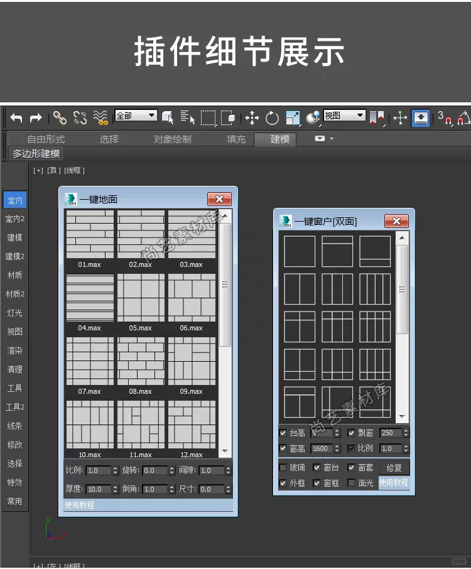Expand the 多边形建模 panel
Image resolution: width=471 pixels, height=569 pixels.
tap(36, 153)
